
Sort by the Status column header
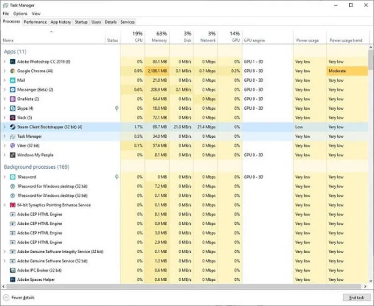point(113,37)
